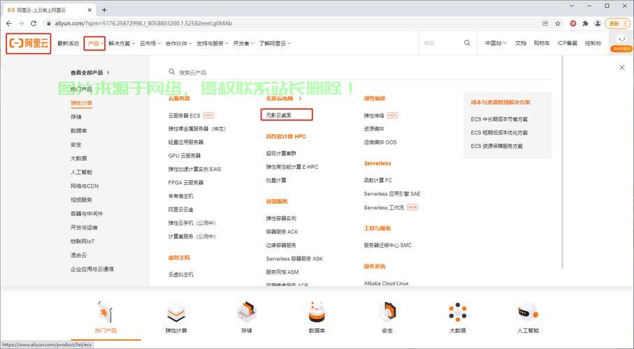Viewport: 634px width, 349px height.
Task: Click 购物车 in the header
Action: click(x=542, y=43)
